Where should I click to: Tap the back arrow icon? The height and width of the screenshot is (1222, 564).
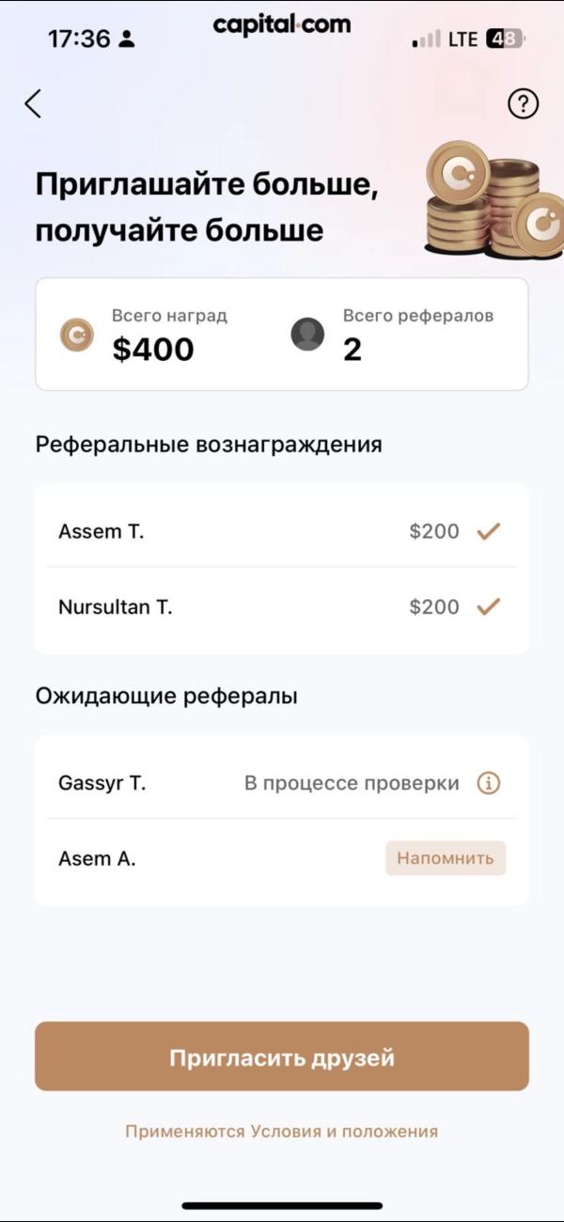pyautogui.click(x=34, y=103)
